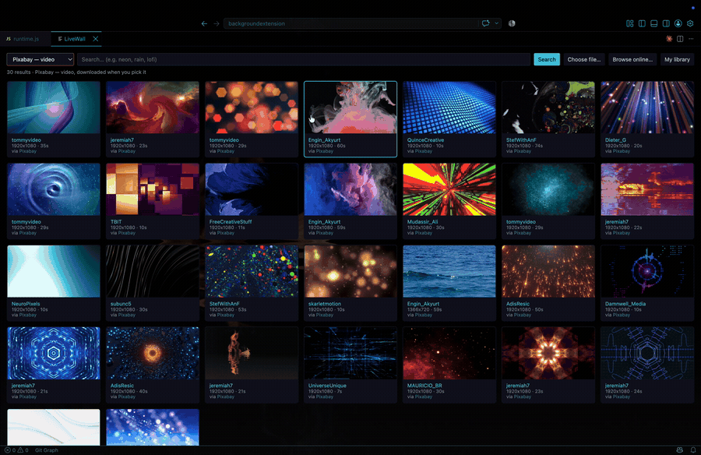Open Pixabay link under TBIT card

pos(126,233)
